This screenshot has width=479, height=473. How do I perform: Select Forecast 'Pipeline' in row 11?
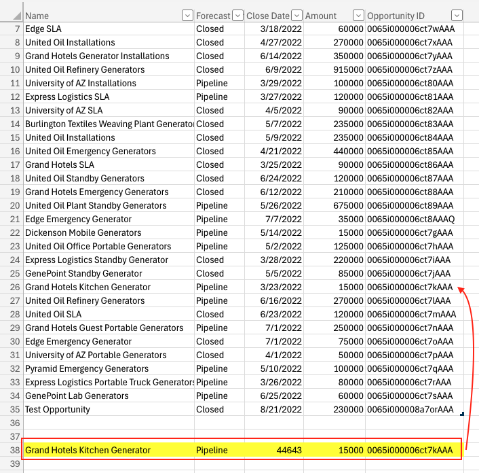coord(219,83)
